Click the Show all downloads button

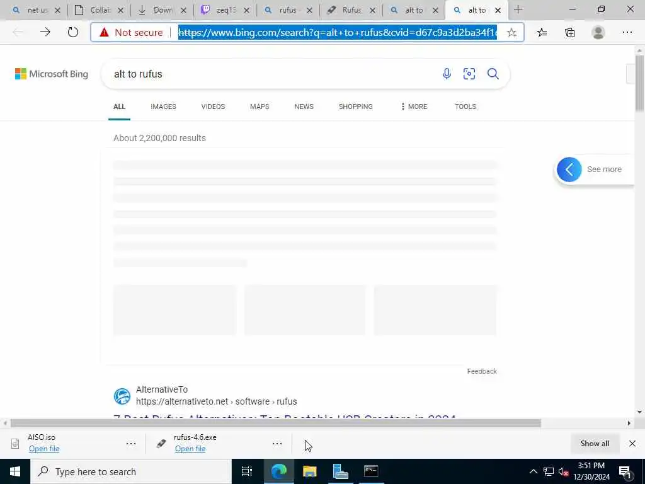pyautogui.click(x=595, y=443)
